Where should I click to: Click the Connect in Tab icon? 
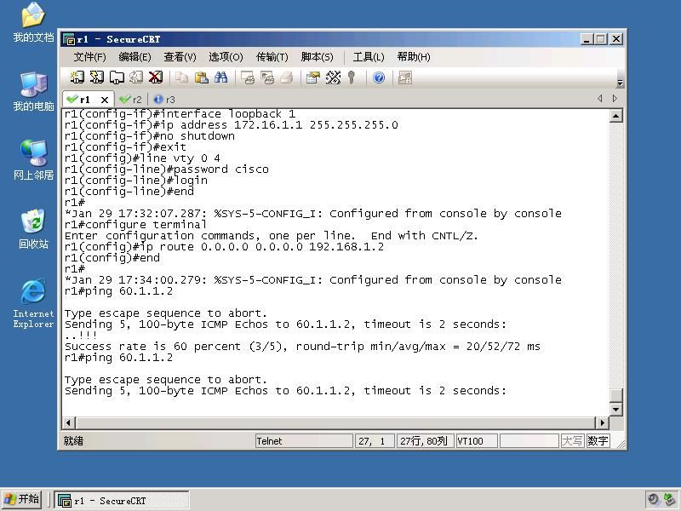coord(117,78)
